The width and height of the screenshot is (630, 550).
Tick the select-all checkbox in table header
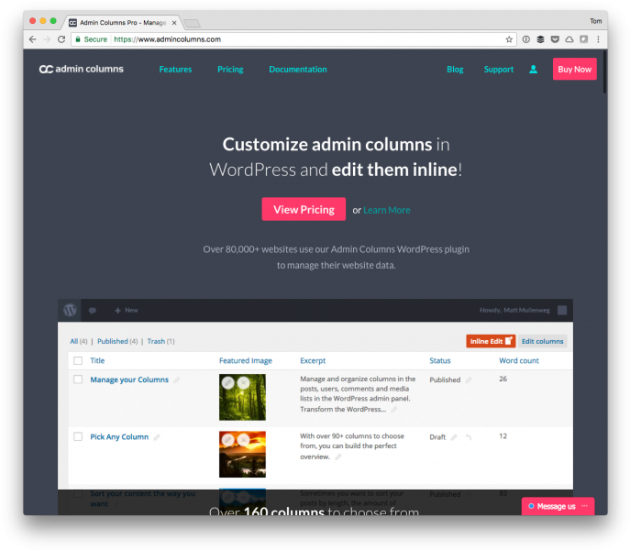(78, 361)
